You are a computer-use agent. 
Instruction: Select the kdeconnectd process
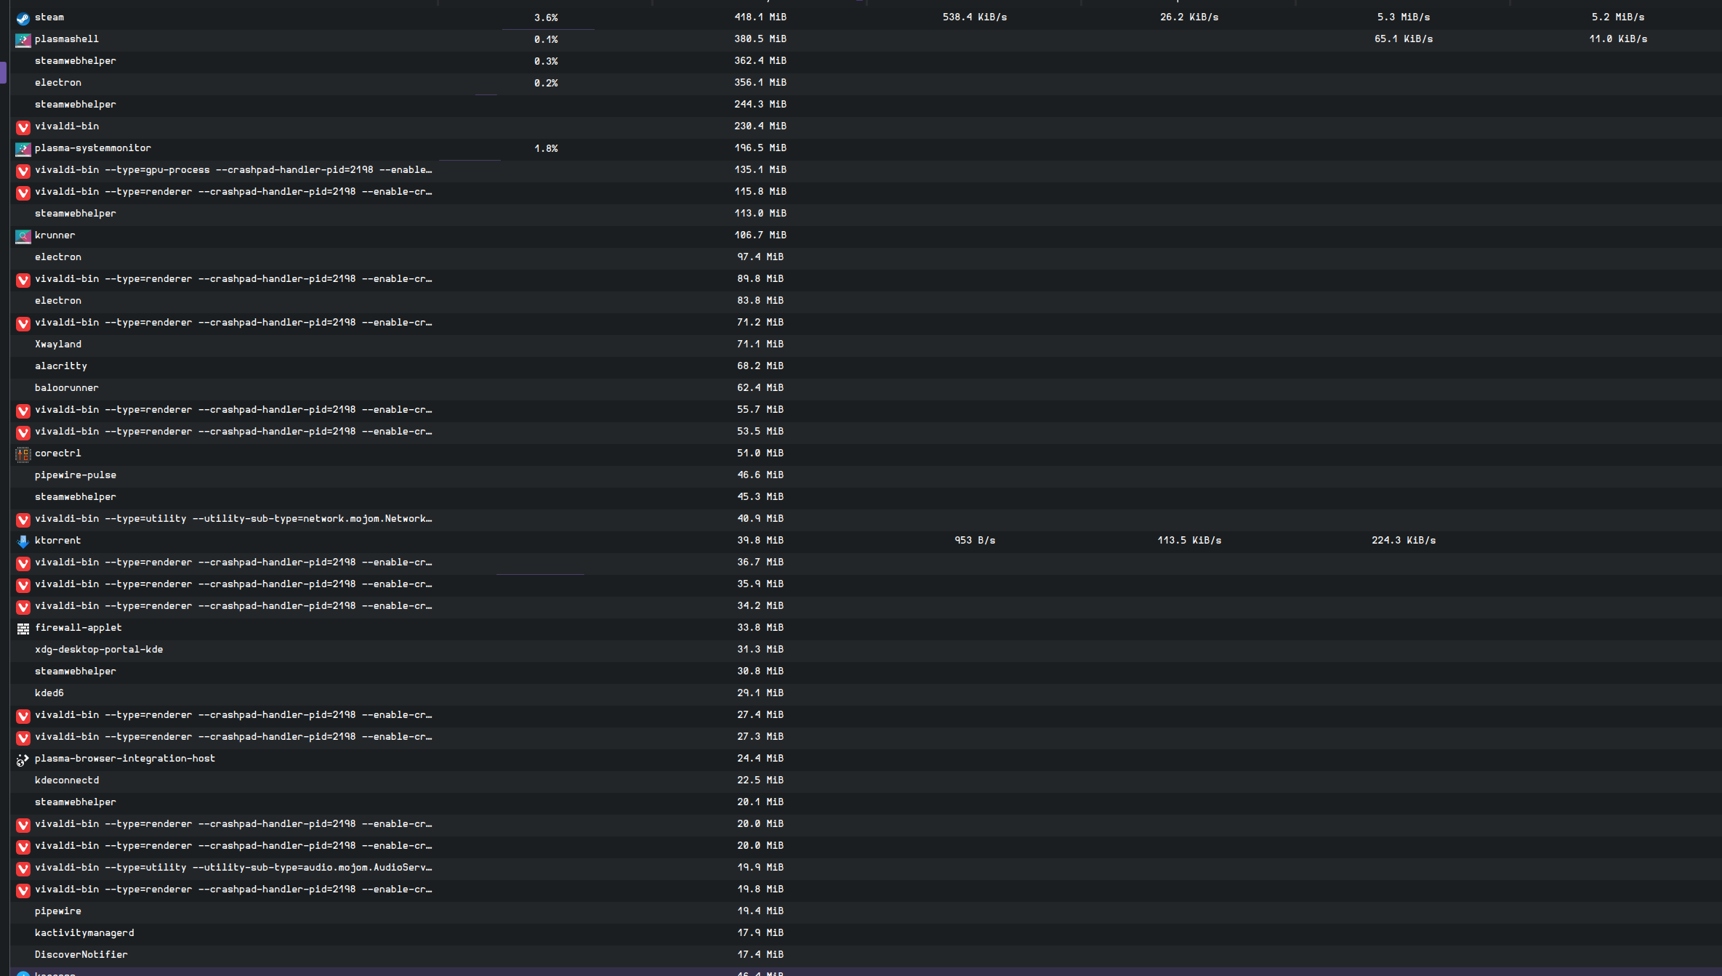tap(67, 780)
